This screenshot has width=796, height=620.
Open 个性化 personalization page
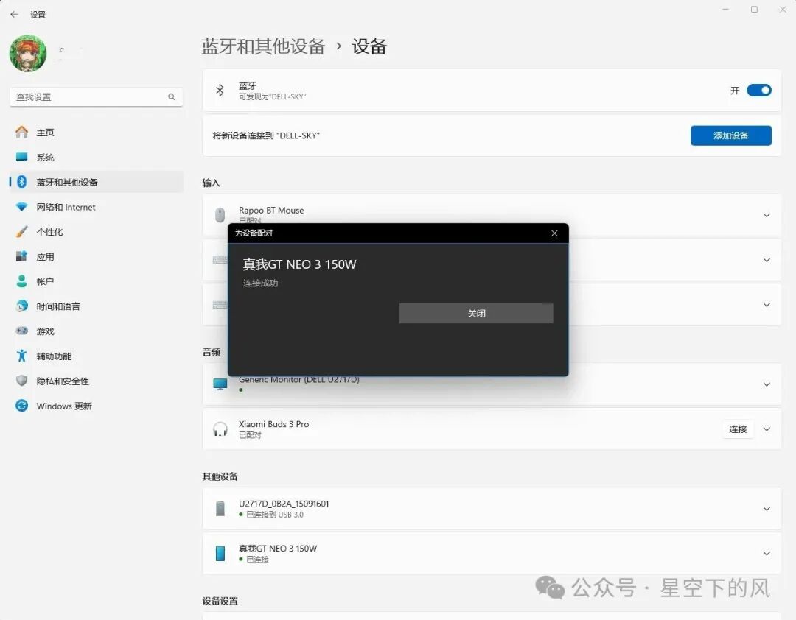pyautogui.click(x=49, y=232)
